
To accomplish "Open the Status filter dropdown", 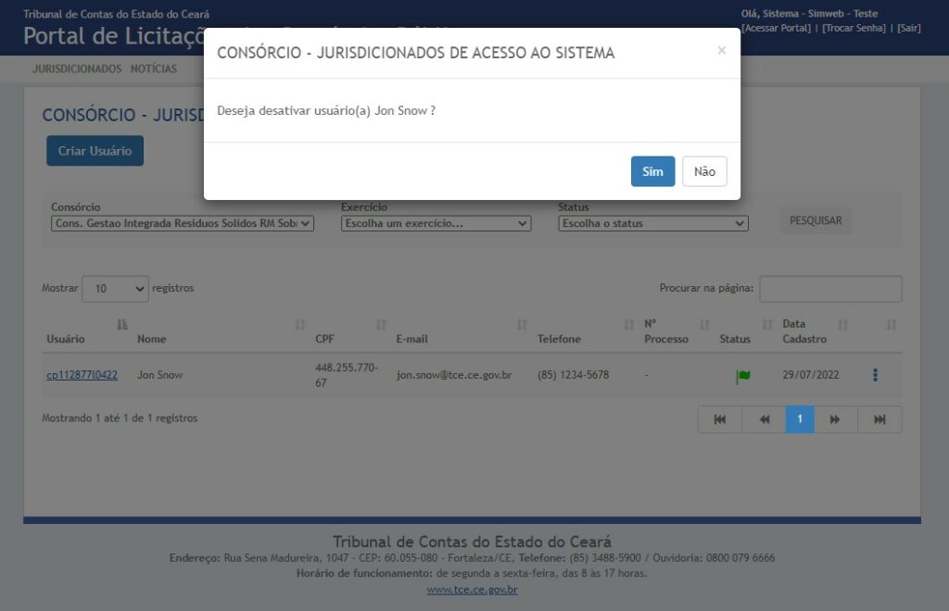I will (x=652, y=223).
